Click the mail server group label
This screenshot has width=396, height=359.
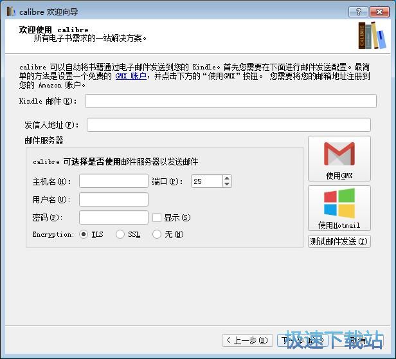pos(44,140)
